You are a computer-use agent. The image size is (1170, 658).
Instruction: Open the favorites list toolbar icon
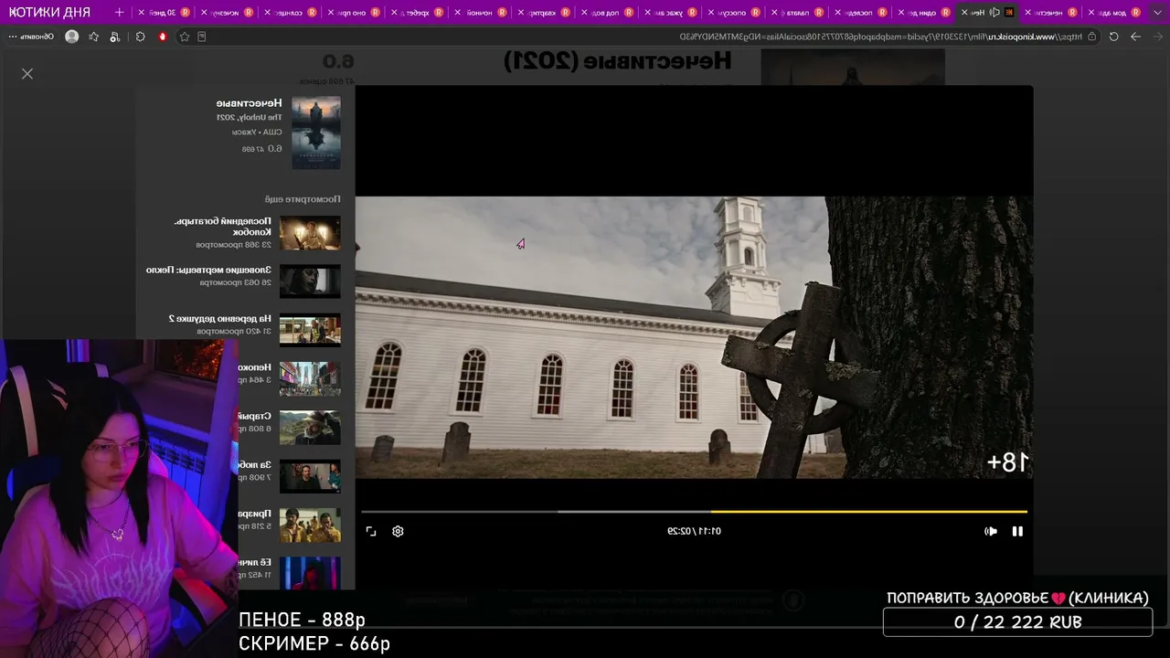93,37
